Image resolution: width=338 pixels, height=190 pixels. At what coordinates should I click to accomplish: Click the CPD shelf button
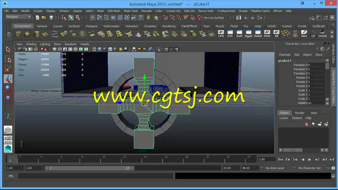click(221, 34)
